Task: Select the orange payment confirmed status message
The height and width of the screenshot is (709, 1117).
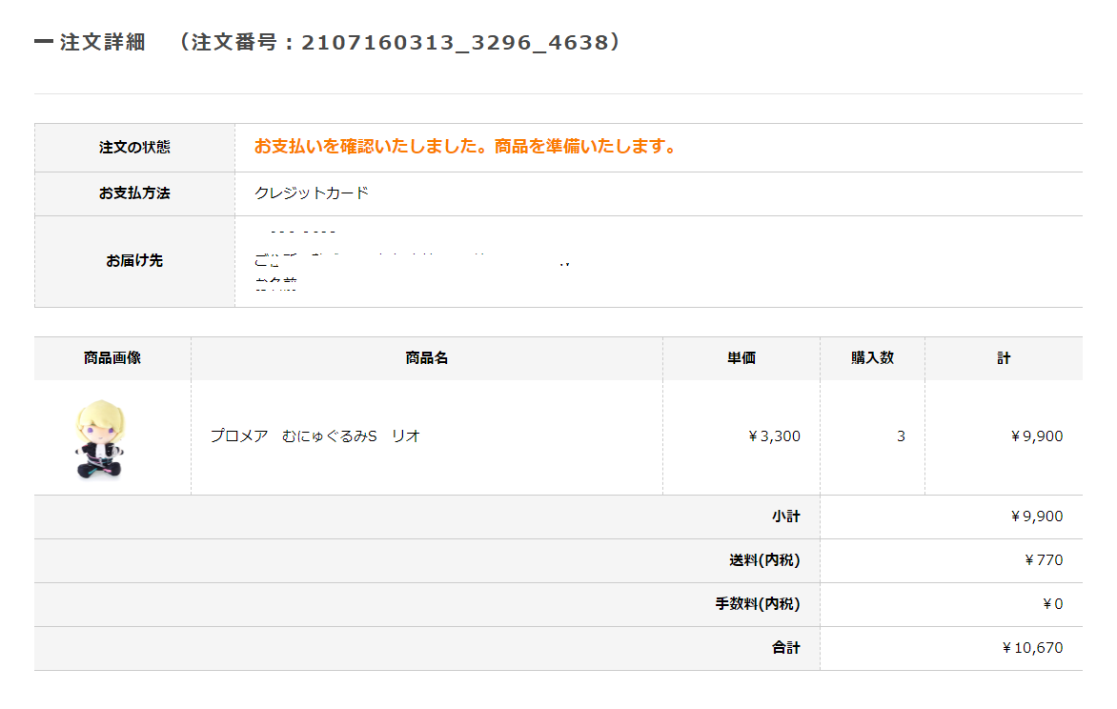Action: 465,147
